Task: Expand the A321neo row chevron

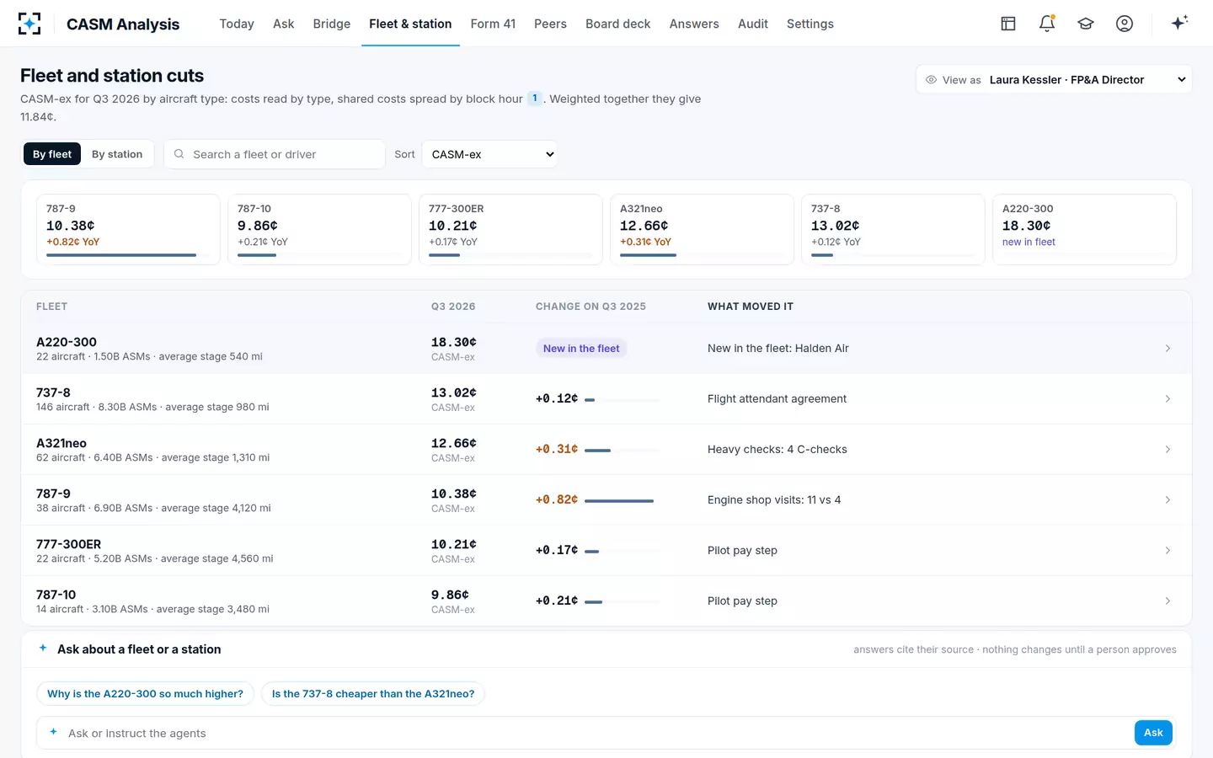Action: point(1168,450)
